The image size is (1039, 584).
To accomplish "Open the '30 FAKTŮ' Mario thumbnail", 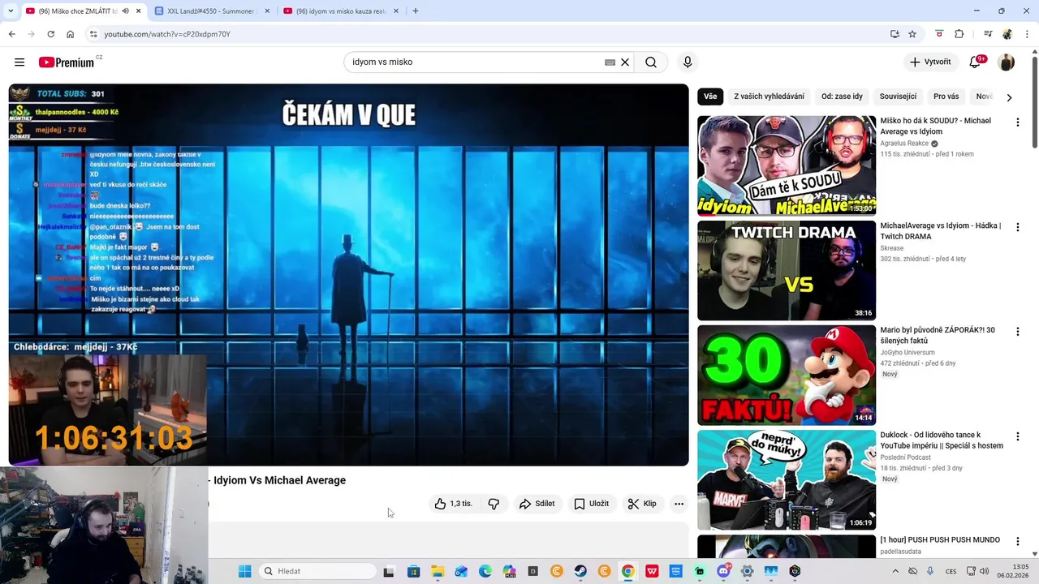I will (787, 375).
